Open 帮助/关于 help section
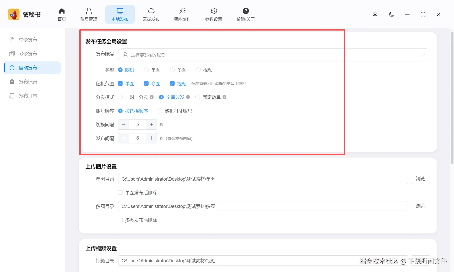The height and width of the screenshot is (272, 454). [245, 14]
